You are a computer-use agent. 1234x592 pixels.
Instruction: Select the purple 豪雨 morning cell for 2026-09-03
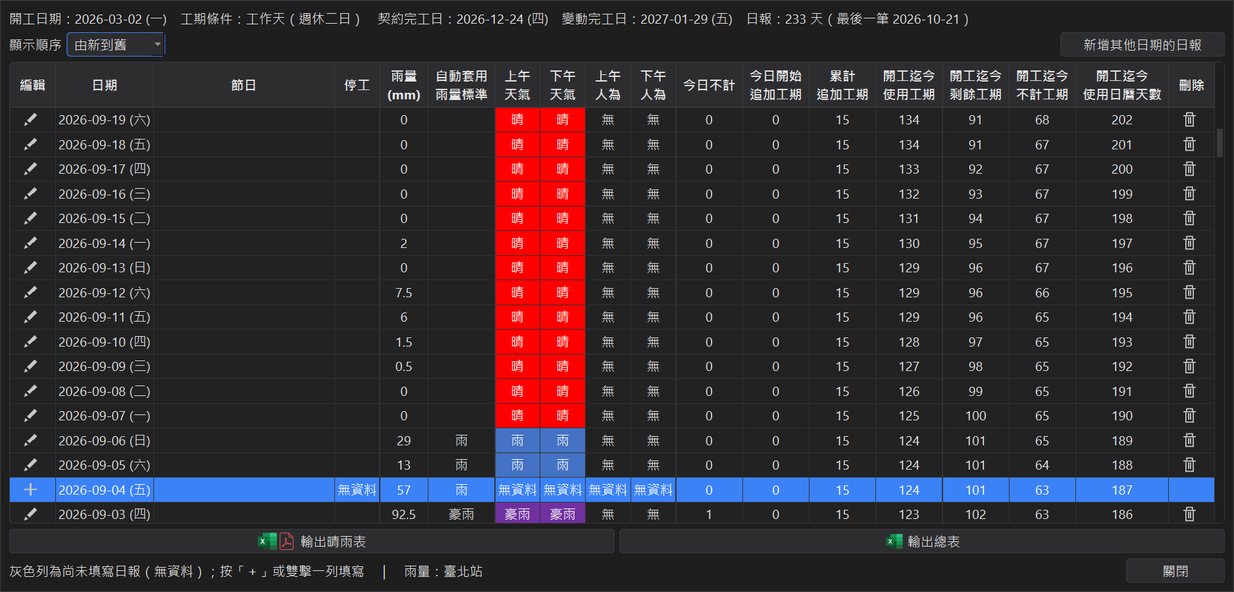pos(517,514)
